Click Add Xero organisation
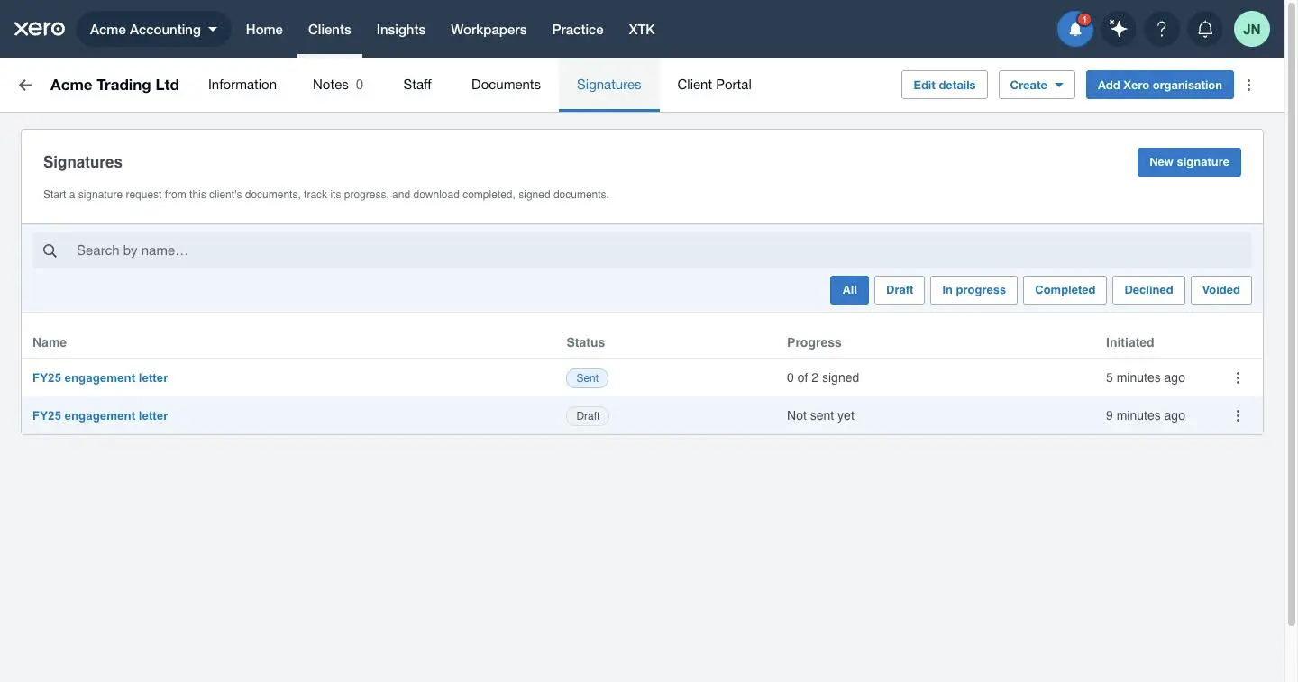1298x682 pixels. 1160,85
